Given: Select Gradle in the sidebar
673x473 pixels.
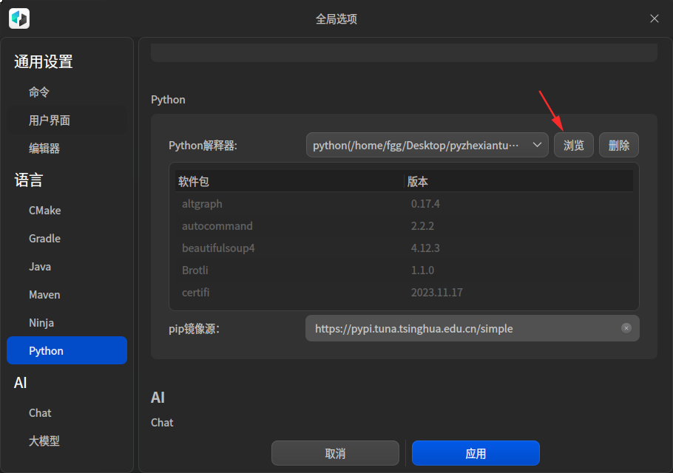Looking at the screenshot, I should pos(67,239).
